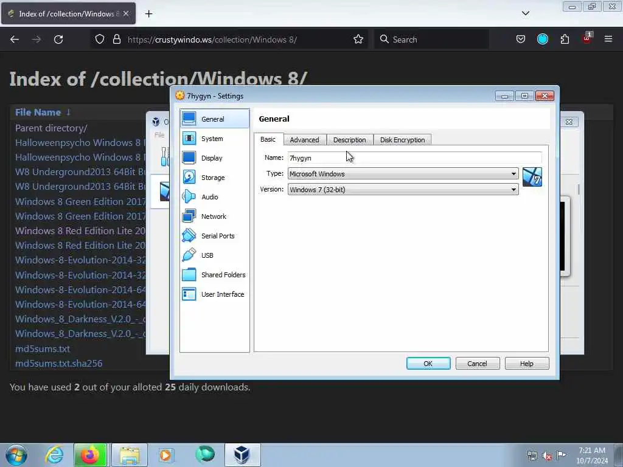Click the site padlock icon

click(116, 40)
